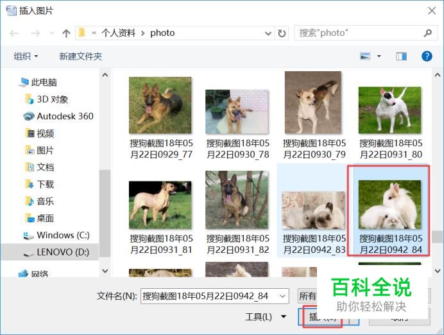Viewport: 444px width, 335px height.
Task: Open Help with the question mark
Action: 427,56
